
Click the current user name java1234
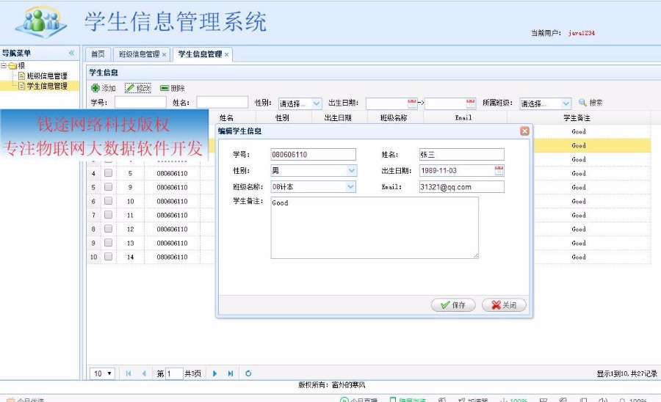(x=582, y=33)
